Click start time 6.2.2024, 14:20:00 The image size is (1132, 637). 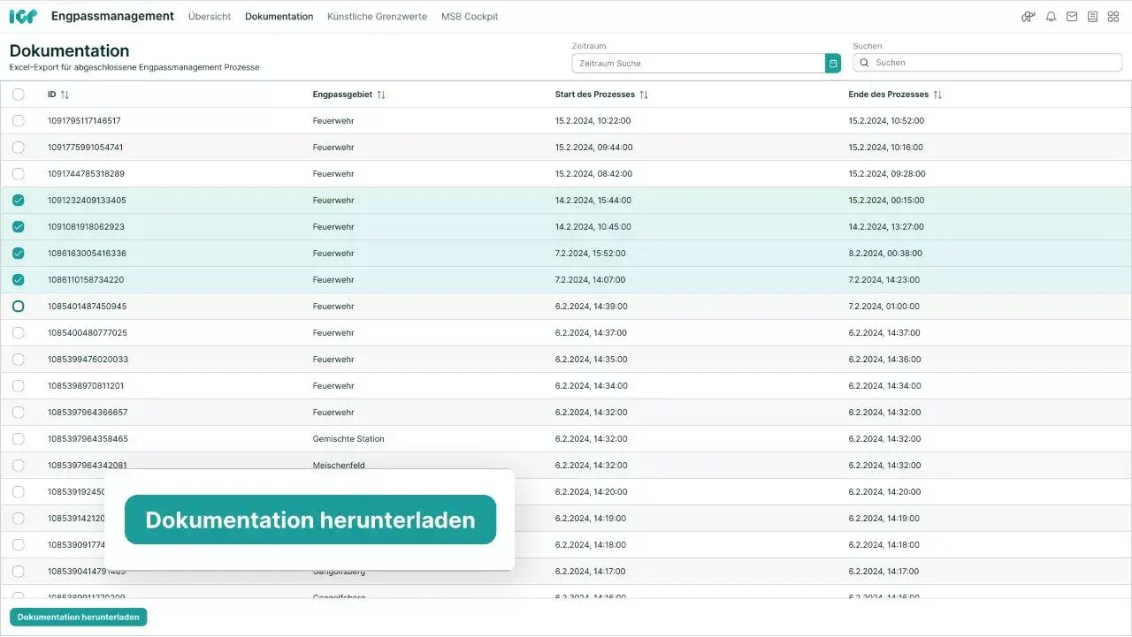592,492
